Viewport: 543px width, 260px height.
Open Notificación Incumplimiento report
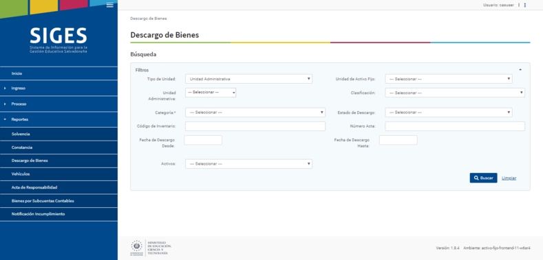58,214
